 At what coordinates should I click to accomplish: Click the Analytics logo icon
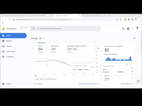3,29
